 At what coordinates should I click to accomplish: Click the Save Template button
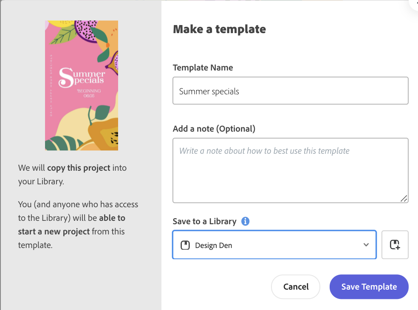tap(369, 287)
